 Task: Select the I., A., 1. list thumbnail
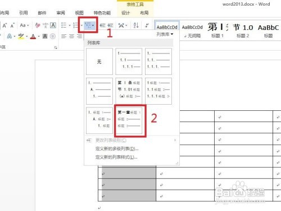click(99, 91)
